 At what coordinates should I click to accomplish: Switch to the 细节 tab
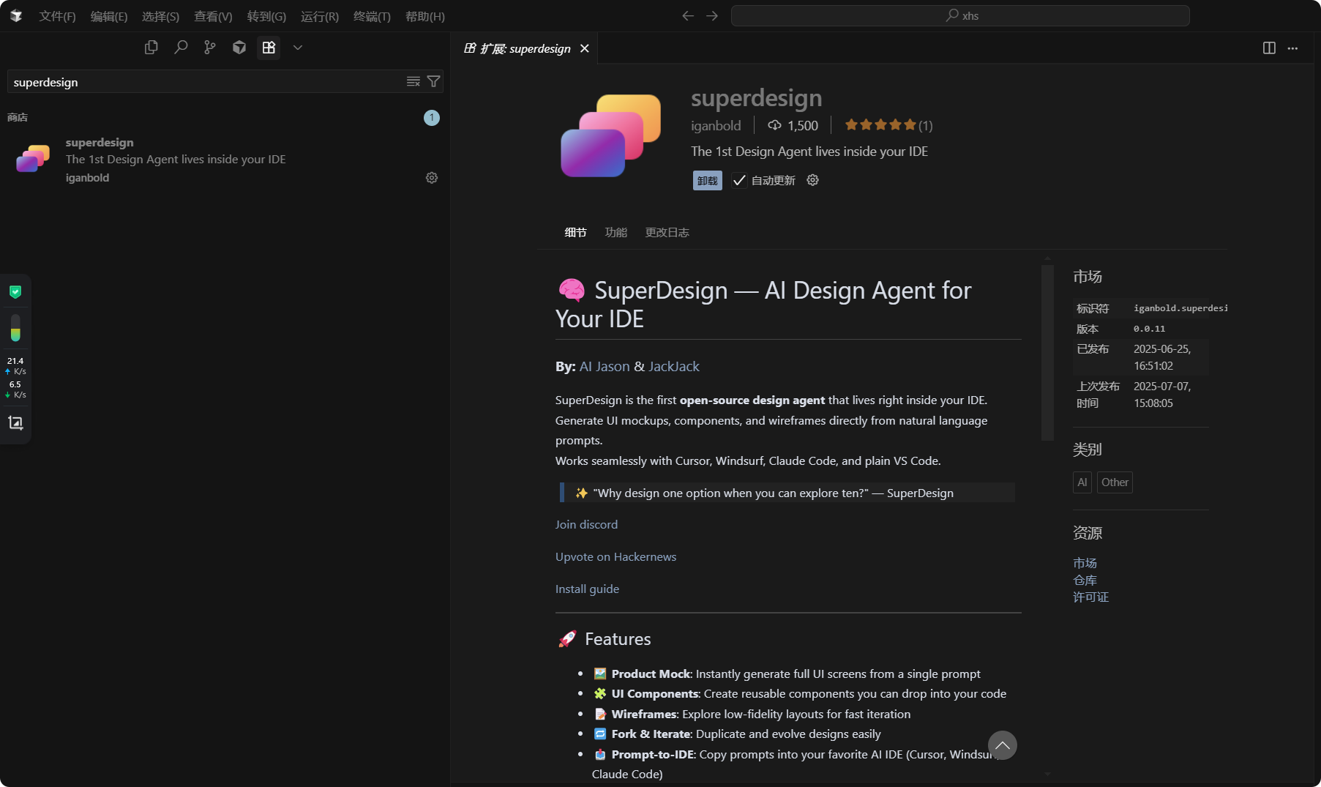(x=575, y=232)
